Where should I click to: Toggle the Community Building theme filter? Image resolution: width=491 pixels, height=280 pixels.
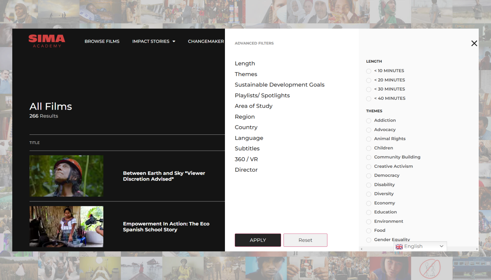coord(369,157)
